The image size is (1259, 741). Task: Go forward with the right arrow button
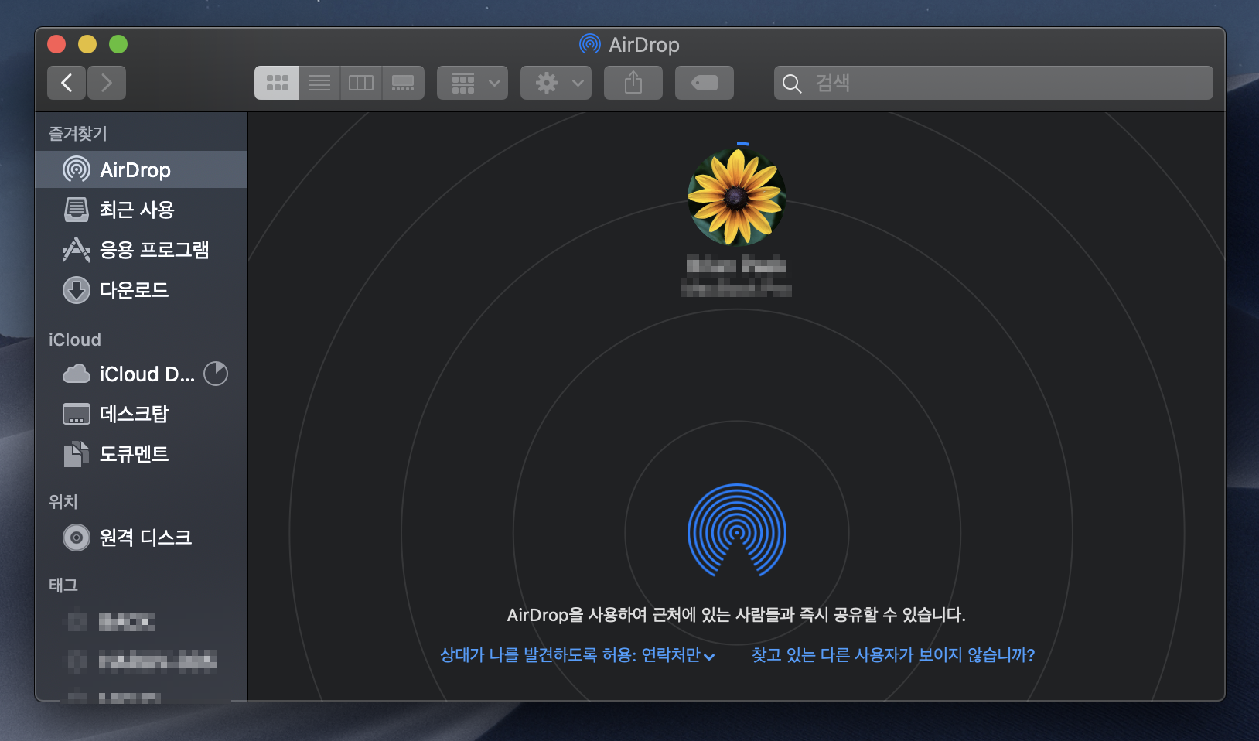[107, 83]
